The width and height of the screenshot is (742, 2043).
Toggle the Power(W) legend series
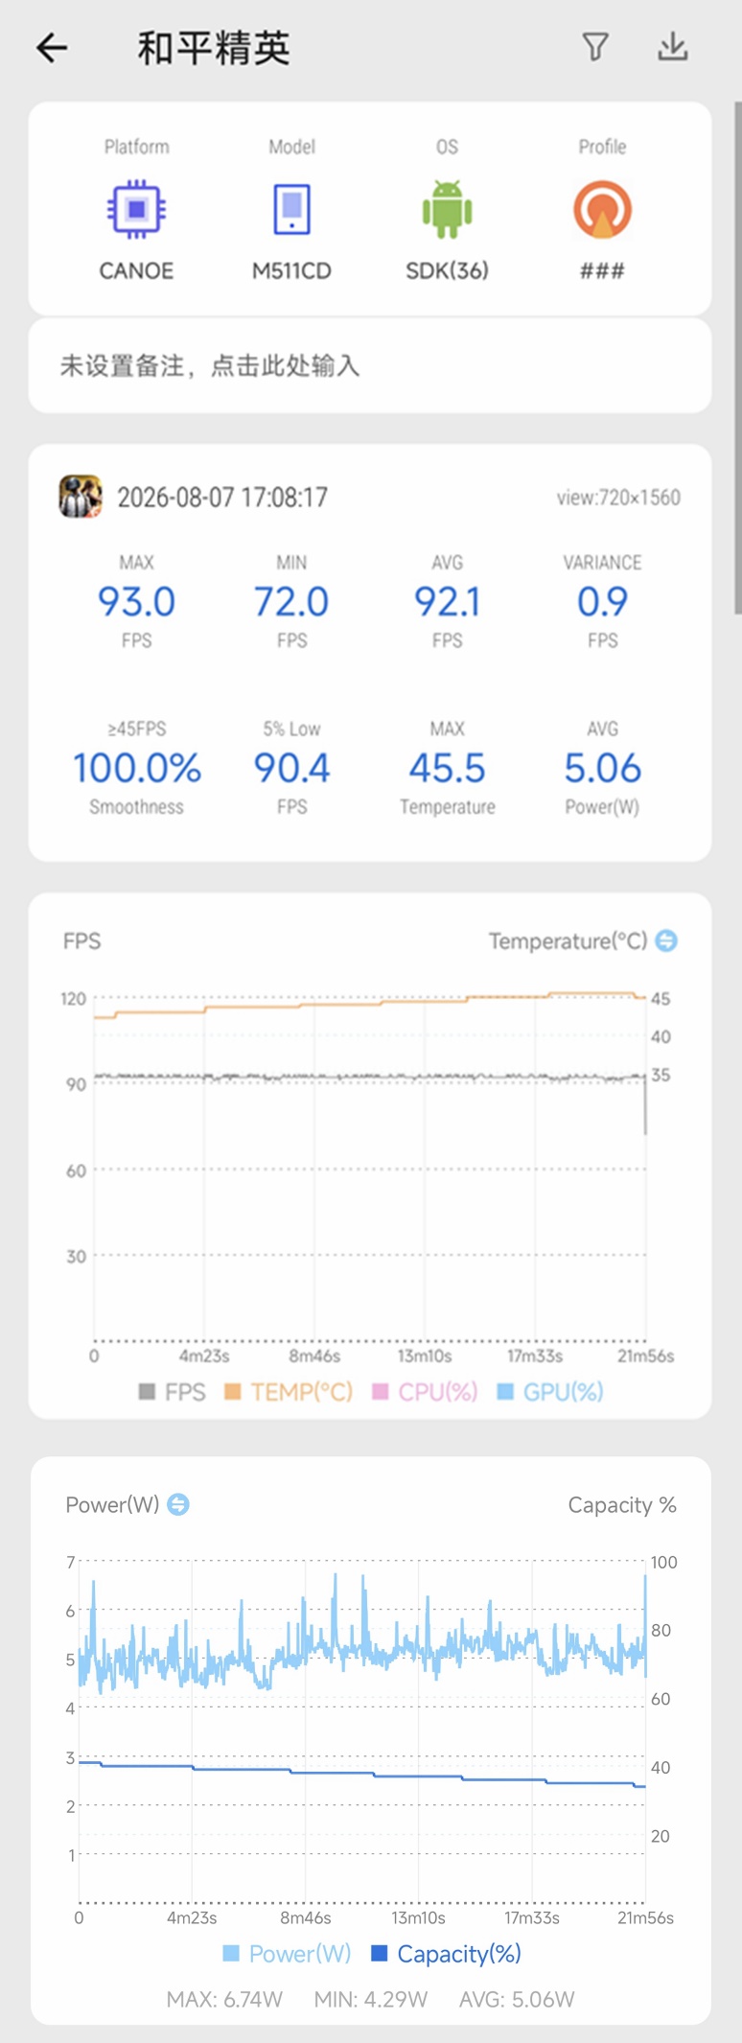click(287, 1953)
